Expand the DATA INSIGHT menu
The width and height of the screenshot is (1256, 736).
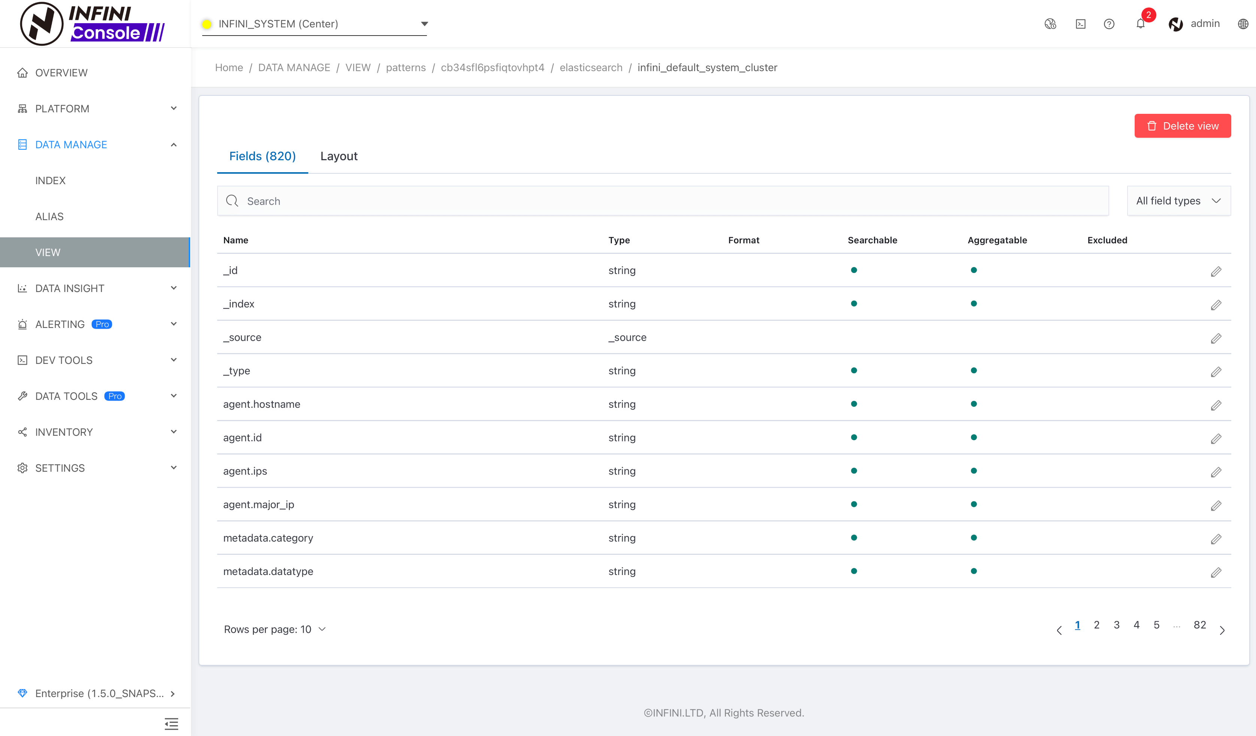pyautogui.click(x=95, y=288)
